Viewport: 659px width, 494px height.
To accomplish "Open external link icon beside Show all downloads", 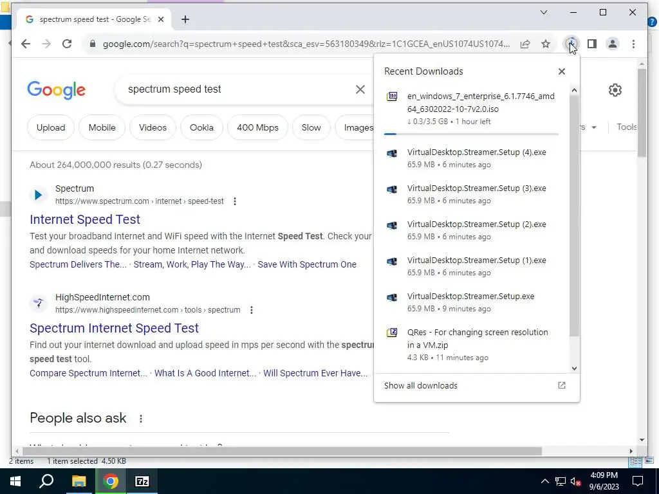I will point(561,385).
